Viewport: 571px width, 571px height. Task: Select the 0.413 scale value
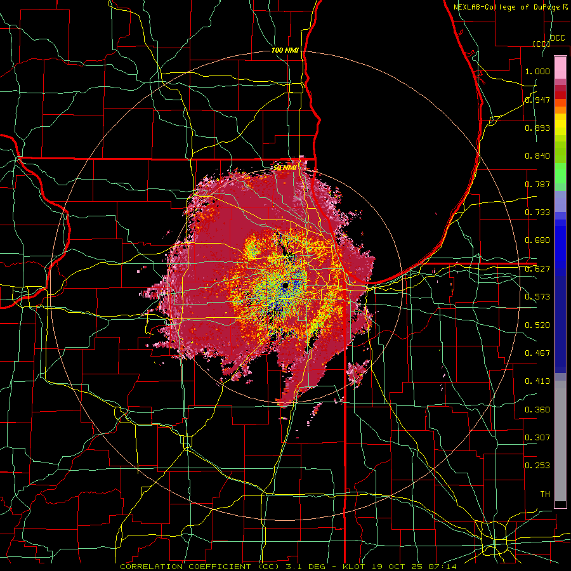(537, 381)
